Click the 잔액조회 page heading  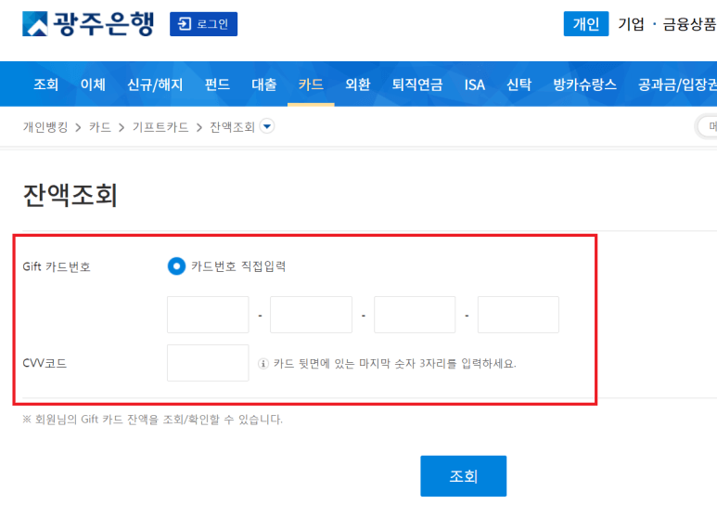pyautogui.click(x=70, y=195)
